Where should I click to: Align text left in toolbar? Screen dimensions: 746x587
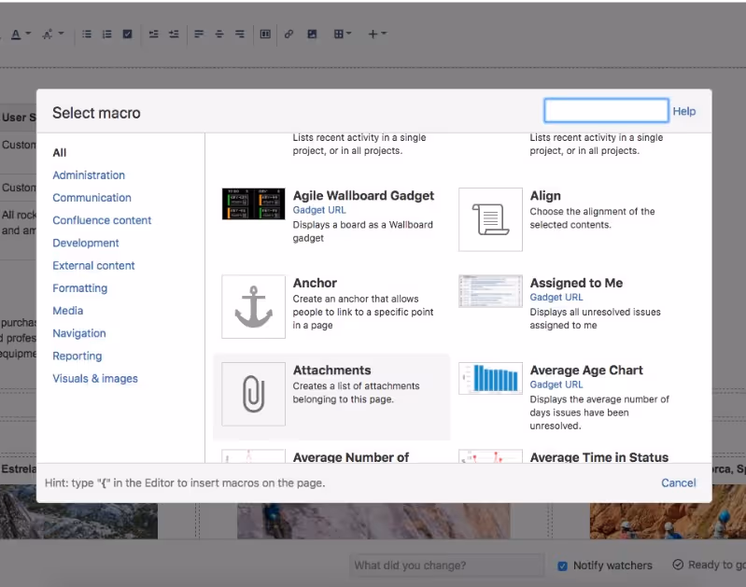tap(199, 34)
